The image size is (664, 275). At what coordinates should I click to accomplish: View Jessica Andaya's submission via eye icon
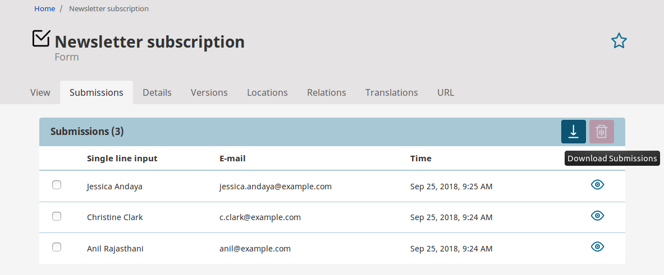[597, 185]
